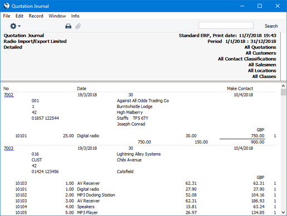Click the MP3 Docking Station item row
This screenshot has width=287, height=216.
[x=146, y=195]
